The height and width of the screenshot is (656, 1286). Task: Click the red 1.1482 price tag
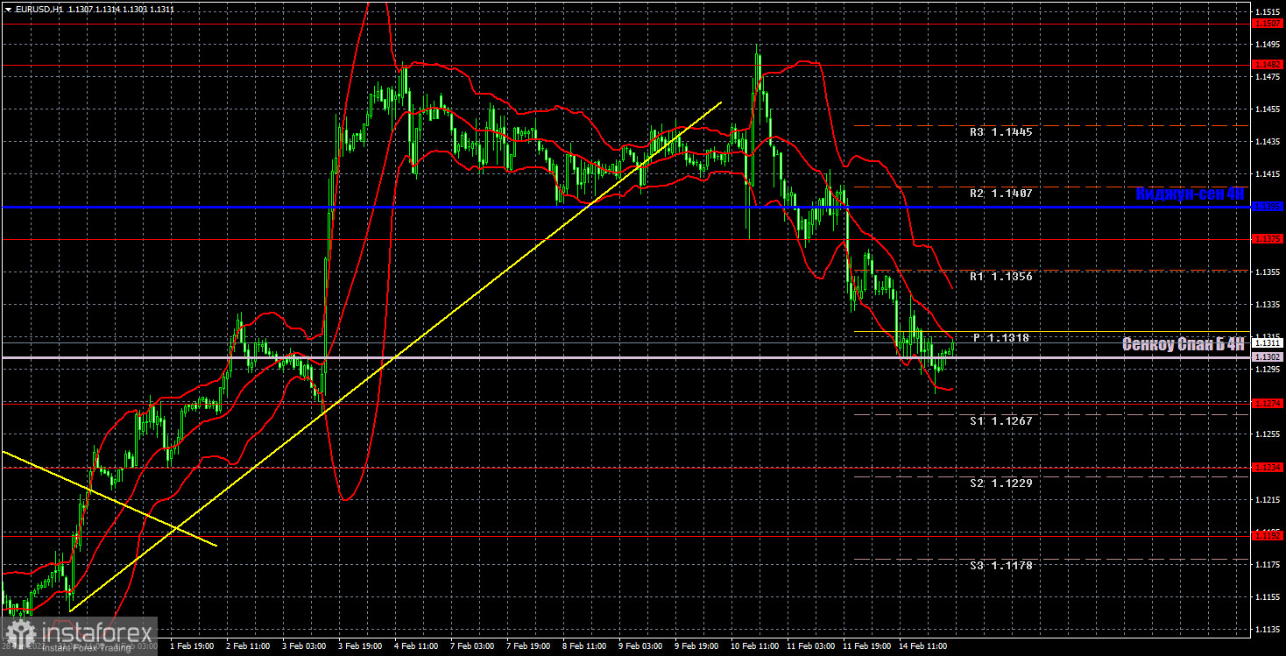pos(1268,64)
